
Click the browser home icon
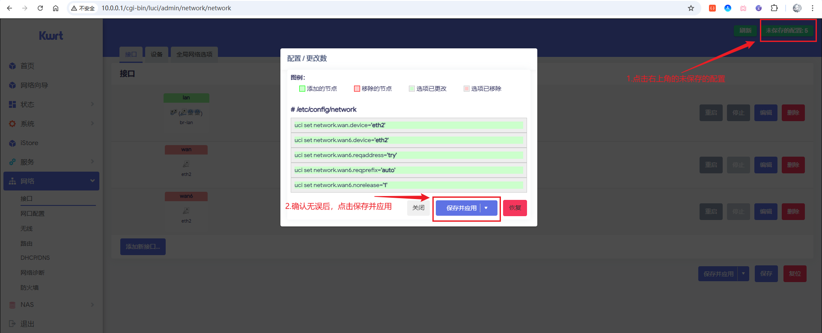[x=56, y=8]
